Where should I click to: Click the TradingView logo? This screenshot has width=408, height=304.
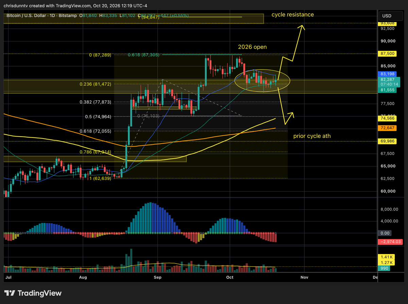point(33,293)
